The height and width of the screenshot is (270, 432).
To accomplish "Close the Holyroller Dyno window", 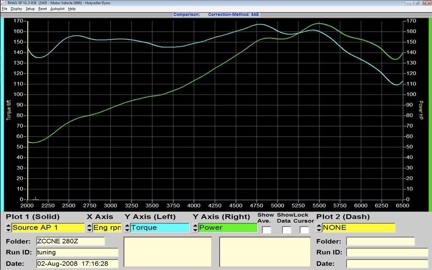I will (427, 3).
